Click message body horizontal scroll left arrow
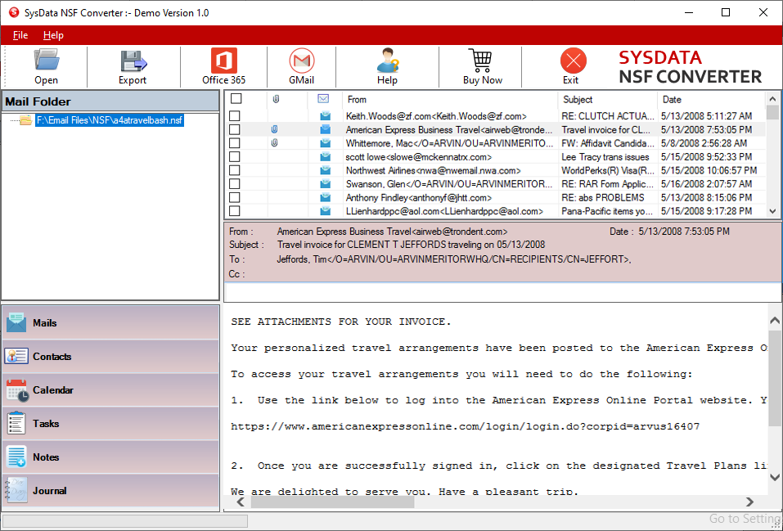The width and height of the screenshot is (783, 531). (241, 502)
